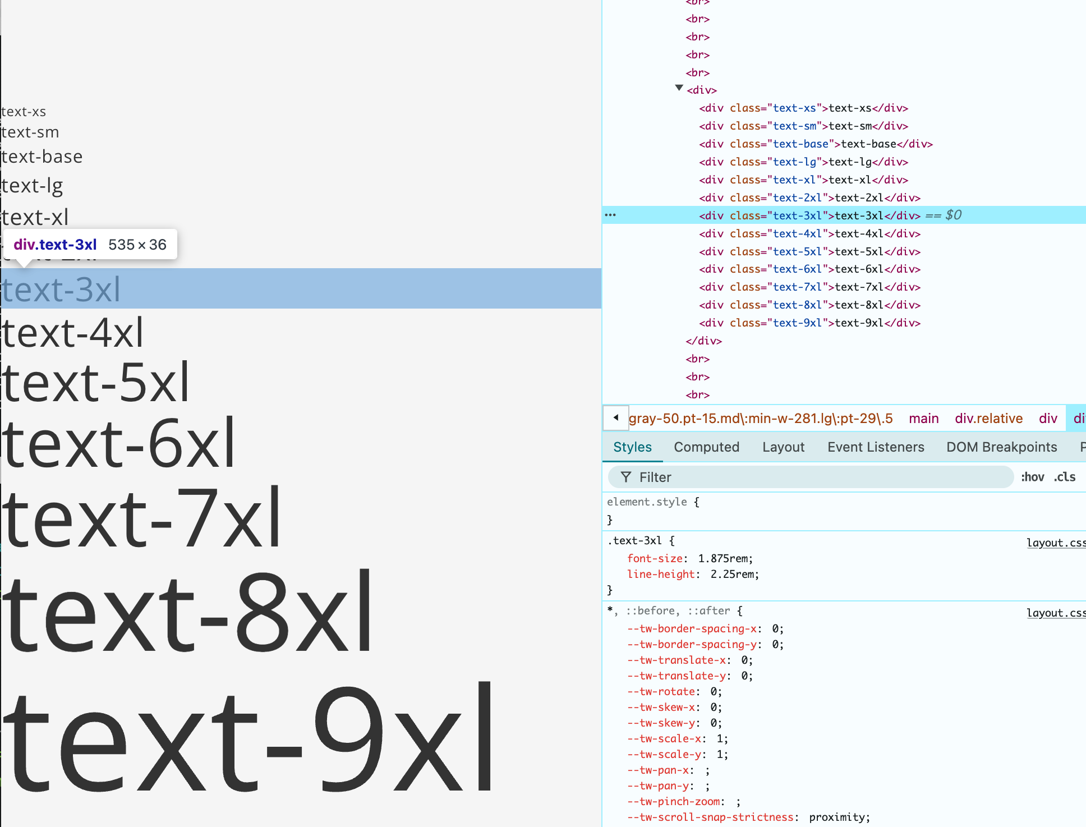Image resolution: width=1086 pixels, height=827 pixels.
Task: Open the Layout tab
Action: [783, 447]
